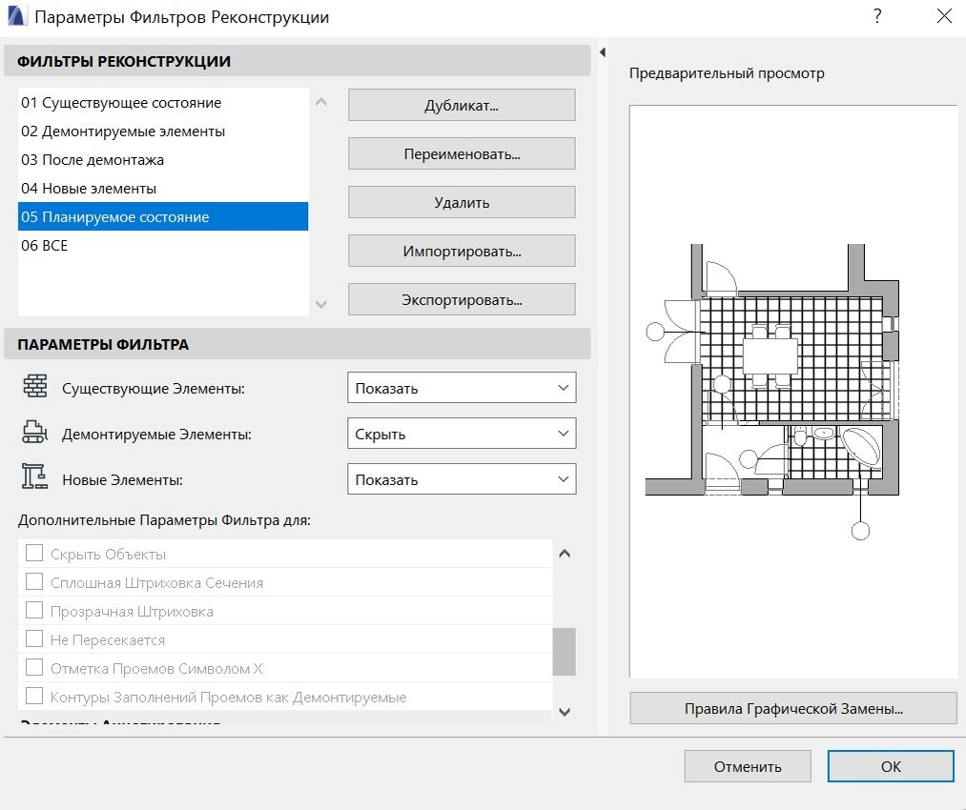This screenshot has width=966, height=810.
Task: Toggle Контуры Заполнений Проемов как Демонтируемые
Action: point(34,697)
